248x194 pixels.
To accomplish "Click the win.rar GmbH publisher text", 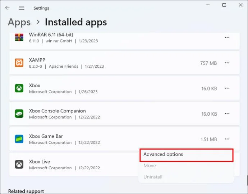I will click(59, 41).
